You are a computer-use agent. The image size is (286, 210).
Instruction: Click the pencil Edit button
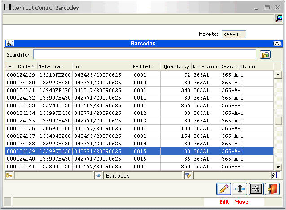(x=224, y=189)
